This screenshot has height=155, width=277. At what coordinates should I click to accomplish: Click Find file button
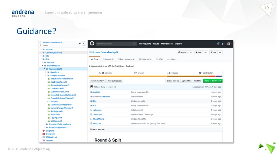pyautogui.click(x=197, y=81)
